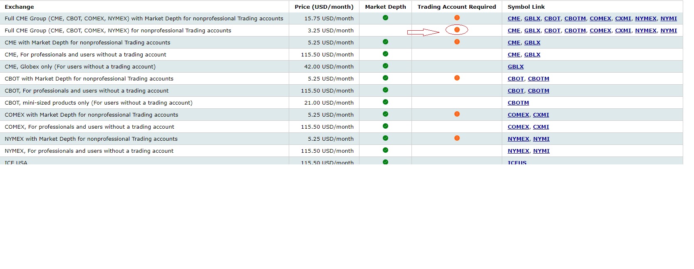694x269 pixels.
Task: Click green check in CME, Globex only row
Action: 385,66
